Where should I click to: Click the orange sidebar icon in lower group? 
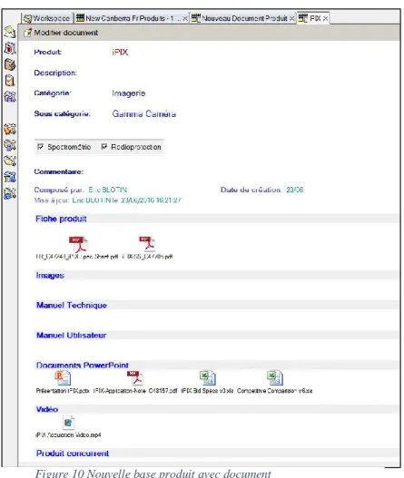(x=9, y=130)
